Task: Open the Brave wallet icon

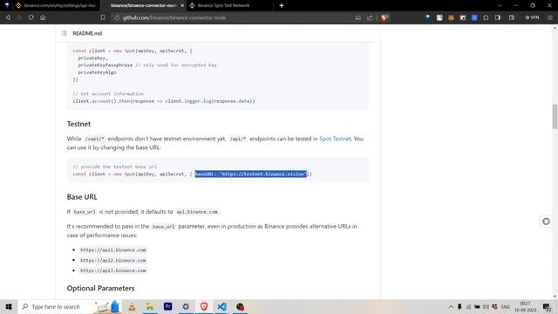Action: pos(512,17)
